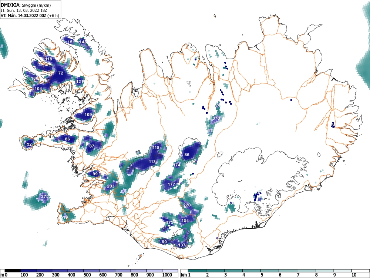The height and width of the screenshot is (278, 370).
Task: Click the 118 value above the 113 label
Action: pyautogui.click(x=156, y=148)
